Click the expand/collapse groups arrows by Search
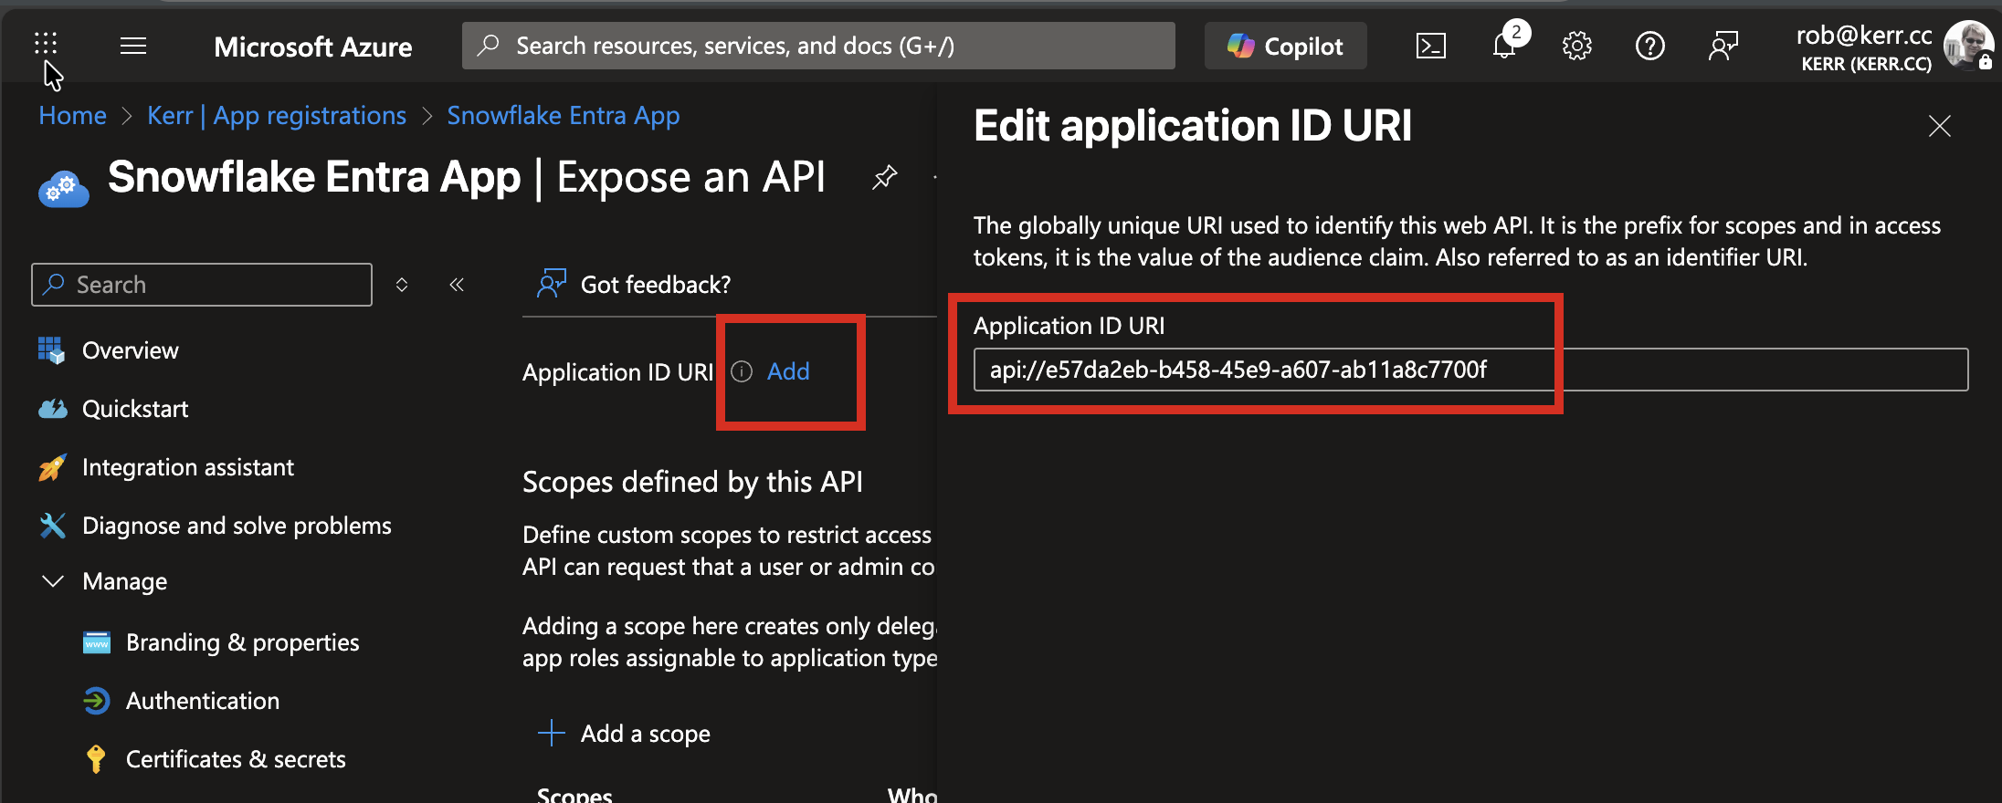Screen dimensions: 2002x803 pos(402,285)
